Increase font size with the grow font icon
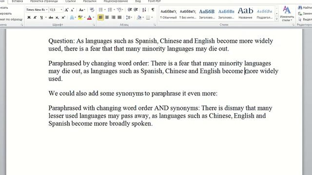Image resolution: width=312 pixels, height=175 pixels. coord(66,10)
